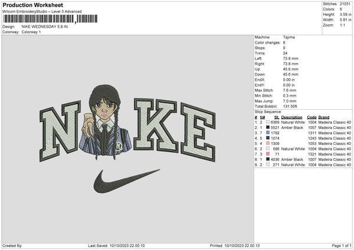Click the color swatch in the 6369-stitch stop row
Image resolution: width=354 pixels, height=250 pixels.
pyautogui.click(x=268, y=122)
